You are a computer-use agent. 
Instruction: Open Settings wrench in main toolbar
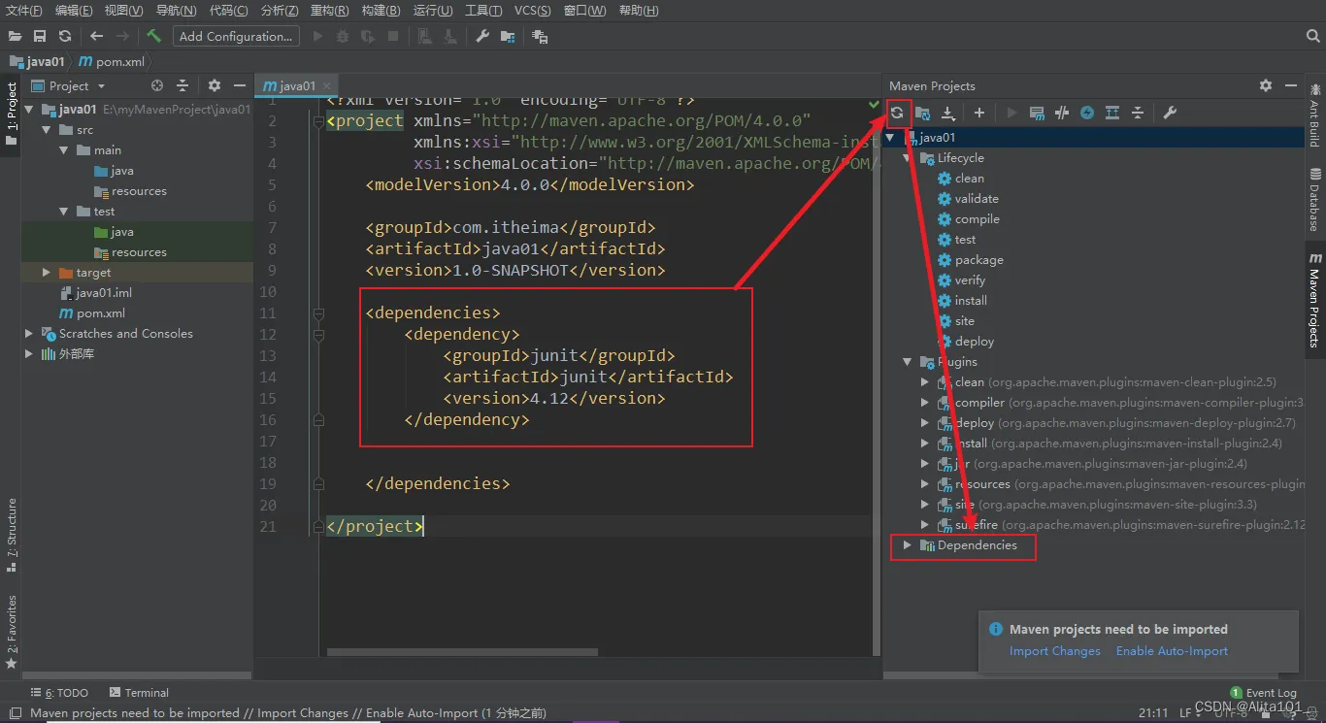click(x=481, y=36)
